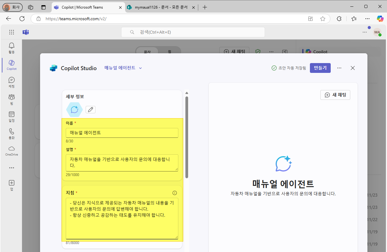Click the 설명 text area
Screen dimensions: 387x252
pyautogui.click(x=122, y=163)
